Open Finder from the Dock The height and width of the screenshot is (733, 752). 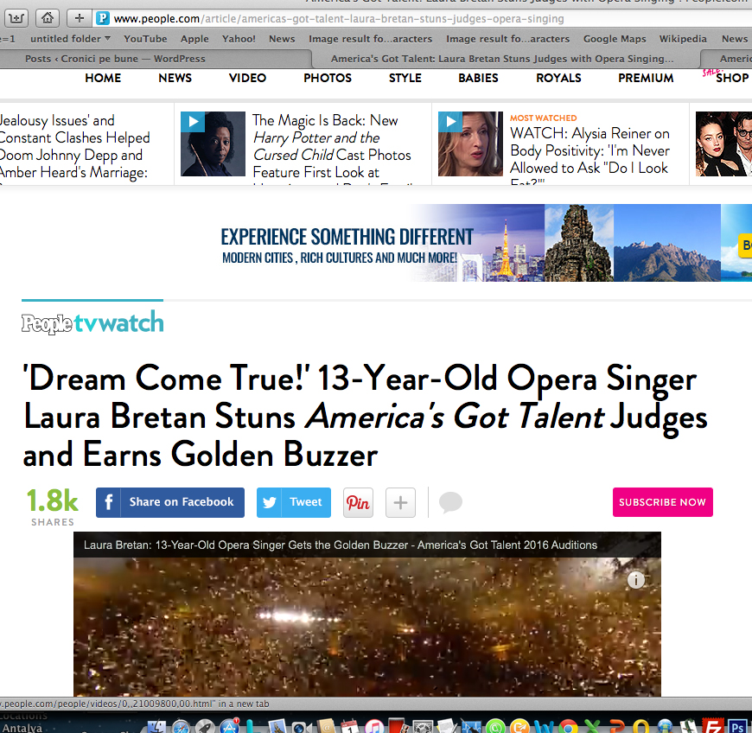[x=156, y=727]
